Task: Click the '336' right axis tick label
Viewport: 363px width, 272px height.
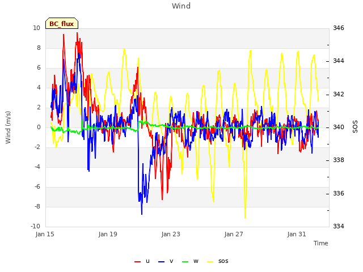Action: point(339,193)
